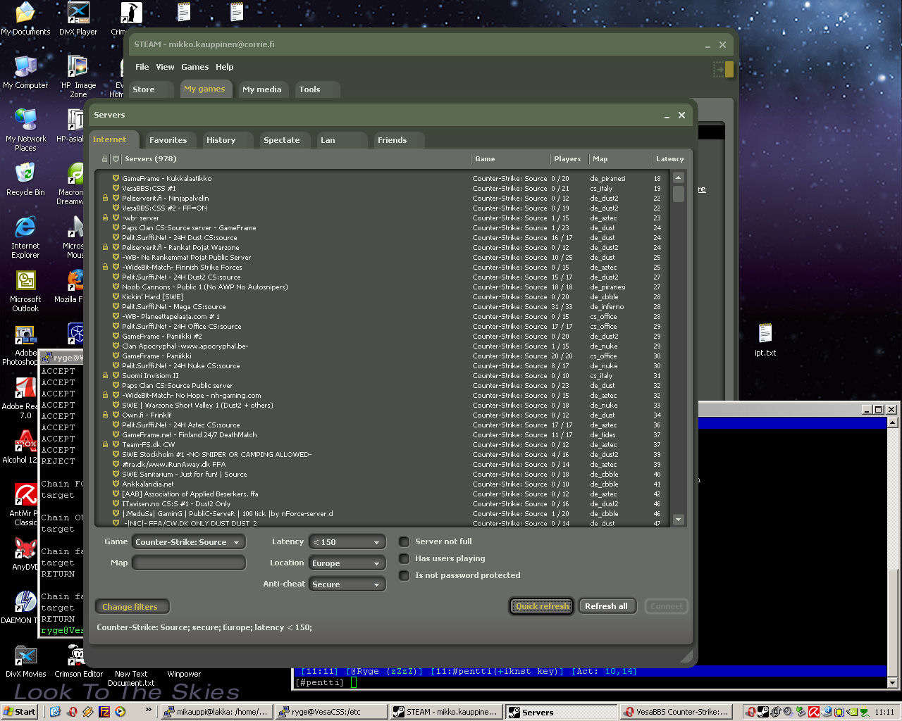Enable Server not full filter
This screenshot has width=902, height=721.
[404, 541]
